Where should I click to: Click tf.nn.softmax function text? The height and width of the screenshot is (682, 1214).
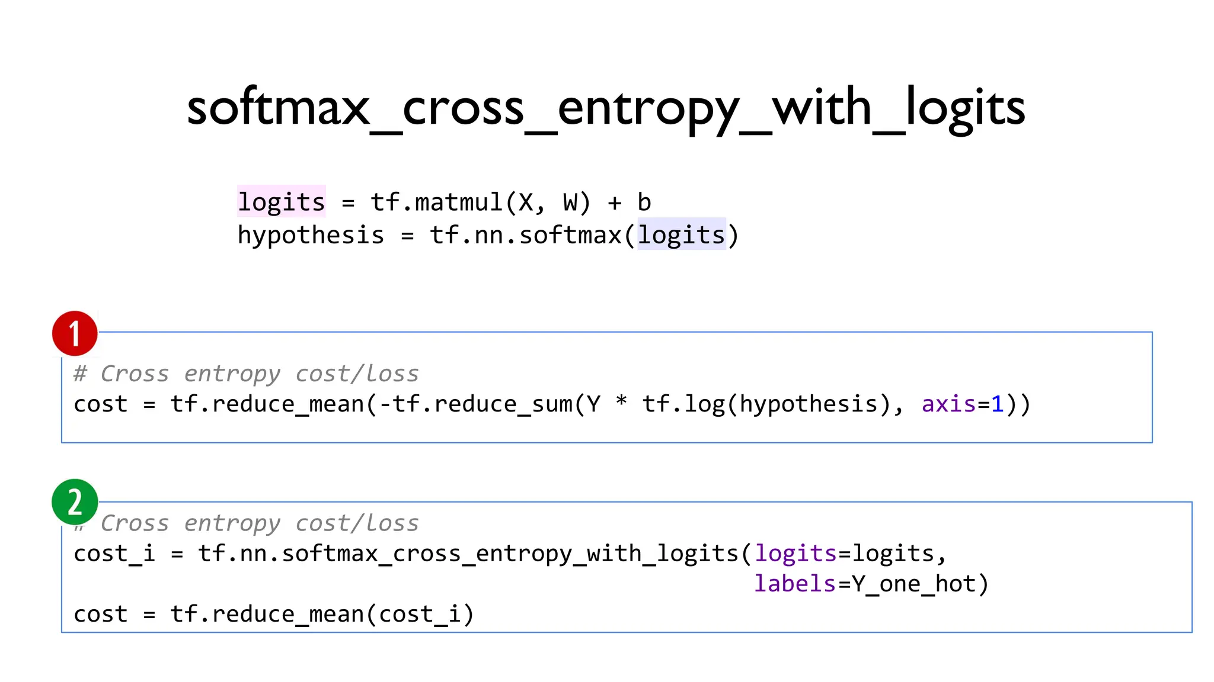tap(525, 235)
